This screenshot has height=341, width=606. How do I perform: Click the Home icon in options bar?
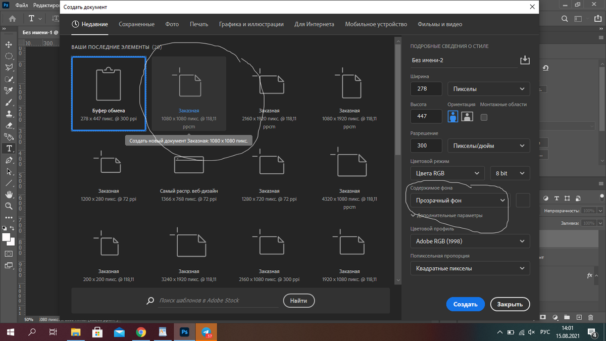point(12,19)
